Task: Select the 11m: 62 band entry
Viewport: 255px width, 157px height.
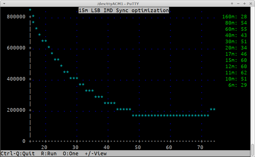Action: tap(236, 73)
